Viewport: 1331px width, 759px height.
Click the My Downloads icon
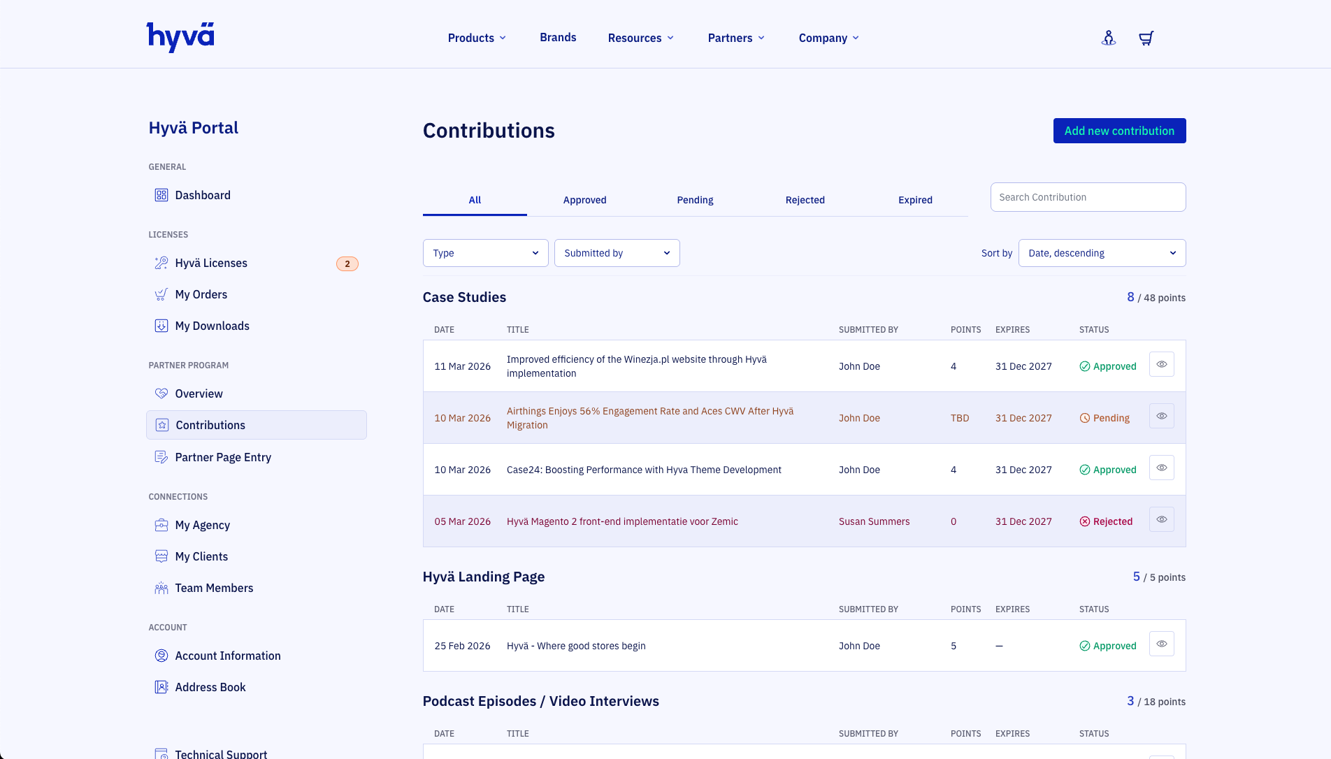click(161, 326)
